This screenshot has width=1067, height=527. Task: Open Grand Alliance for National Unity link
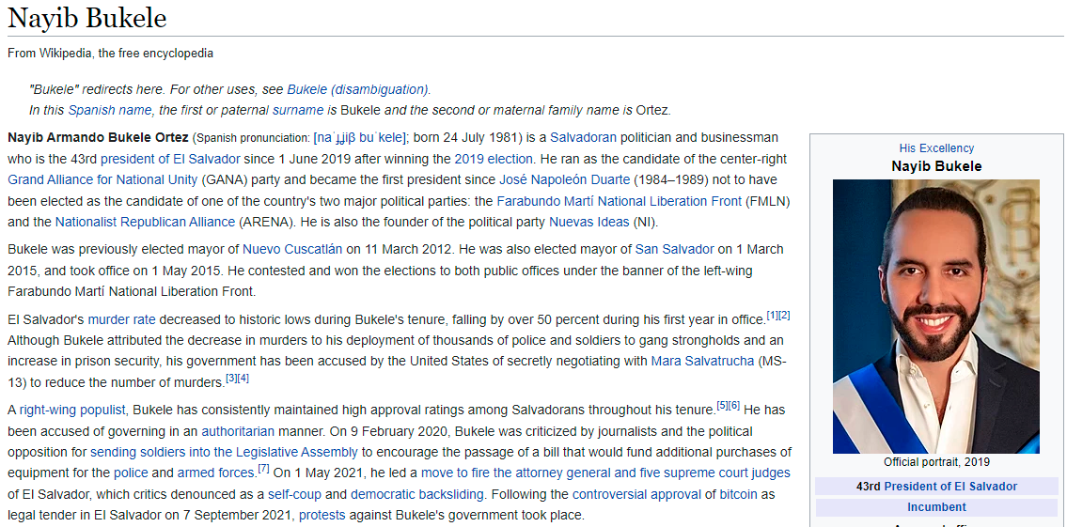102,180
